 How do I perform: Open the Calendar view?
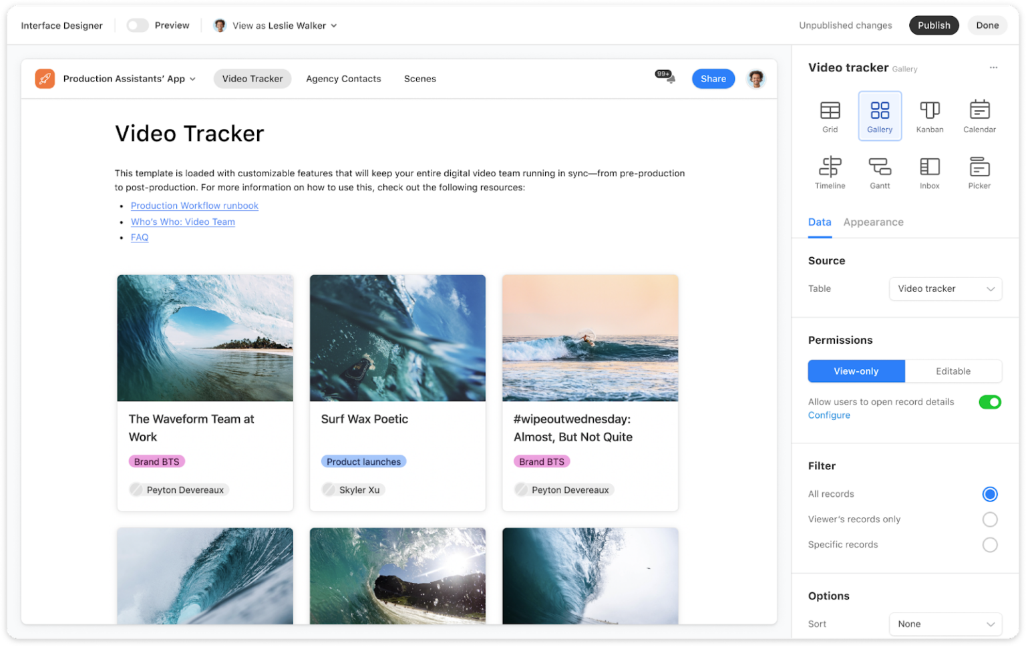(x=979, y=116)
